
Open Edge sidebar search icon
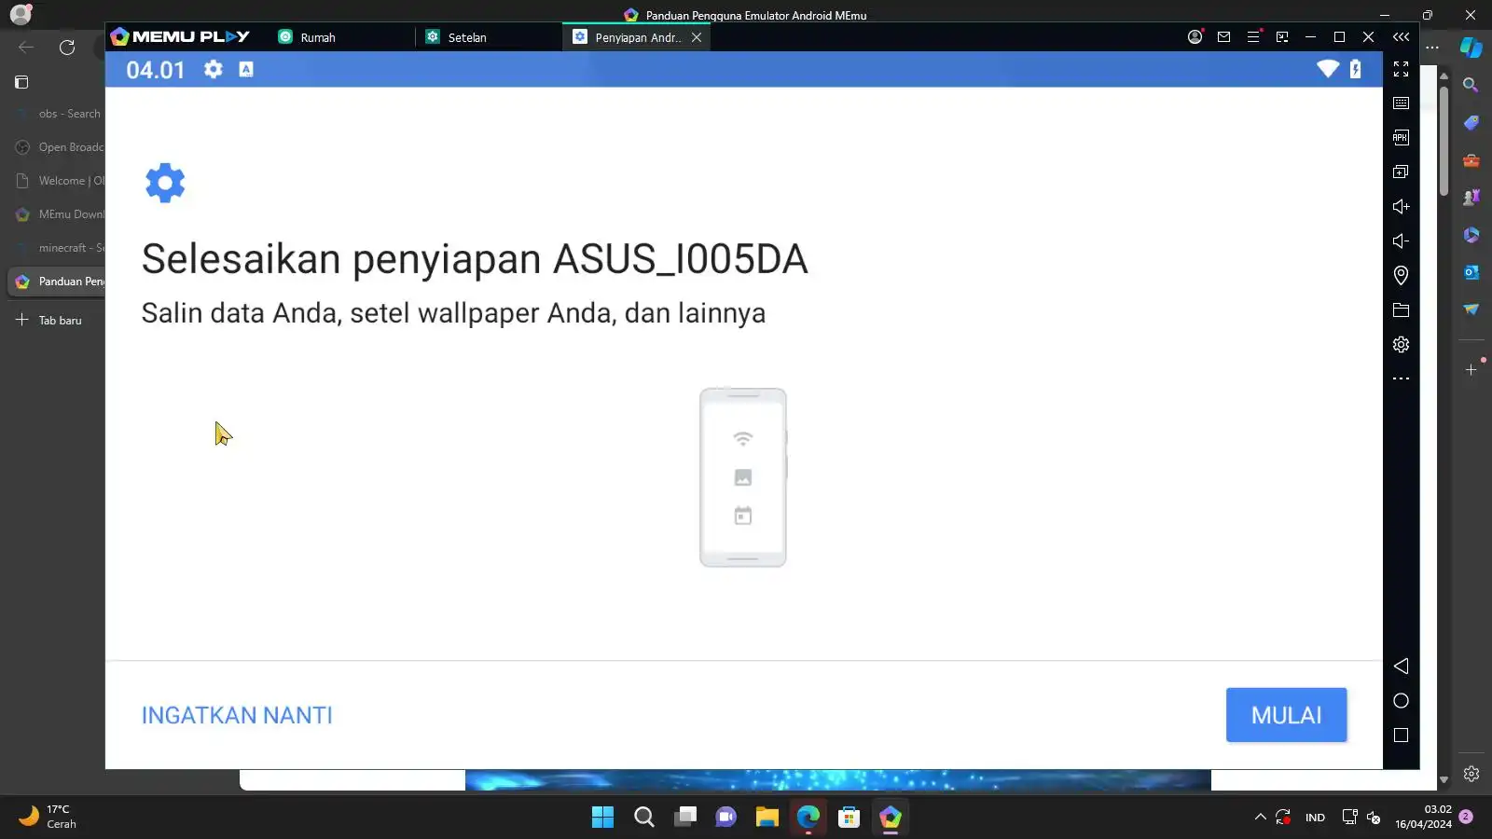pyautogui.click(x=1471, y=86)
